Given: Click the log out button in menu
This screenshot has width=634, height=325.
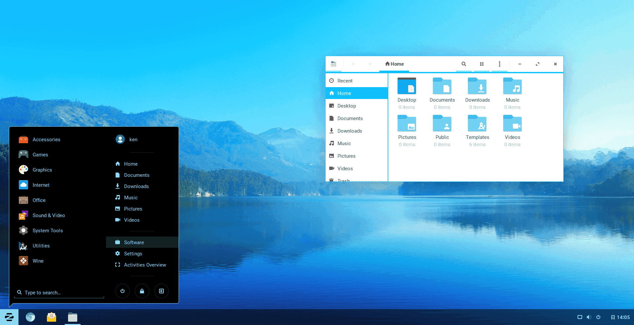Looking at the screenshot, I should (161, 291).
